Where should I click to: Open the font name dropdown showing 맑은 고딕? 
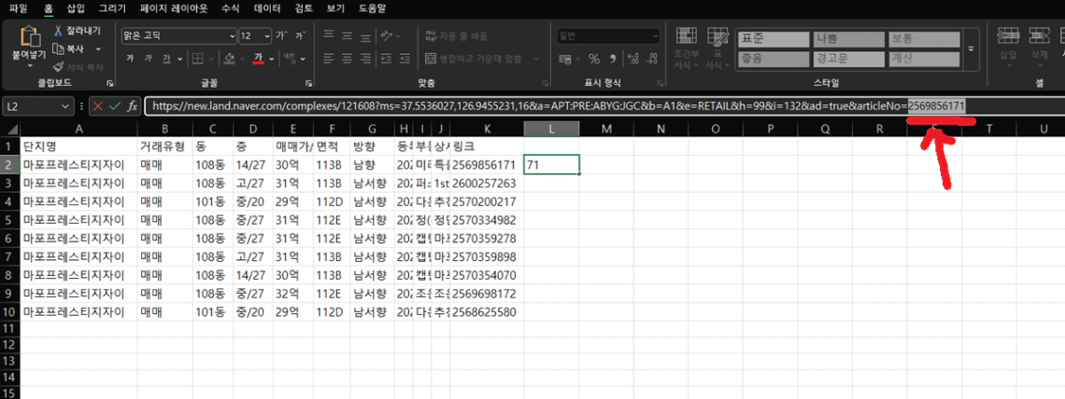click(x=177, y=36)
